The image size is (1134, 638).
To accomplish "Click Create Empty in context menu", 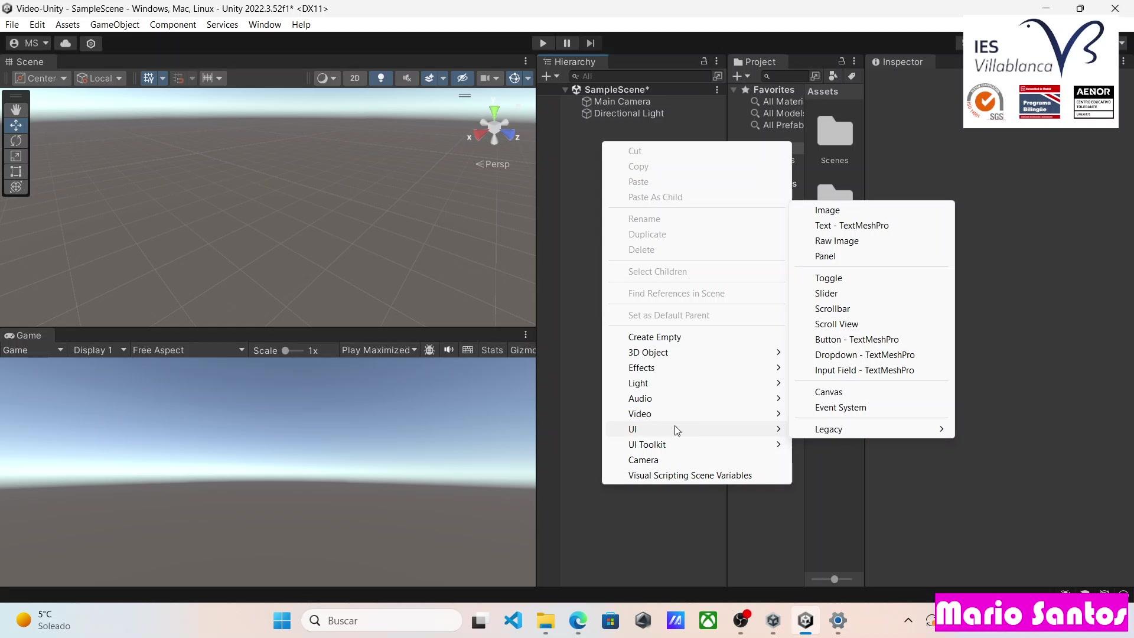I will pos(654,337).
